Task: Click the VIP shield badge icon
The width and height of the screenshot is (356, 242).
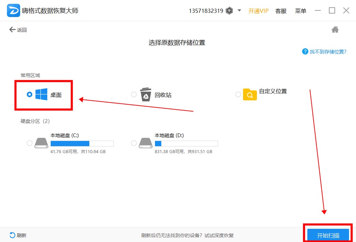Action: (x=229, y=11)
